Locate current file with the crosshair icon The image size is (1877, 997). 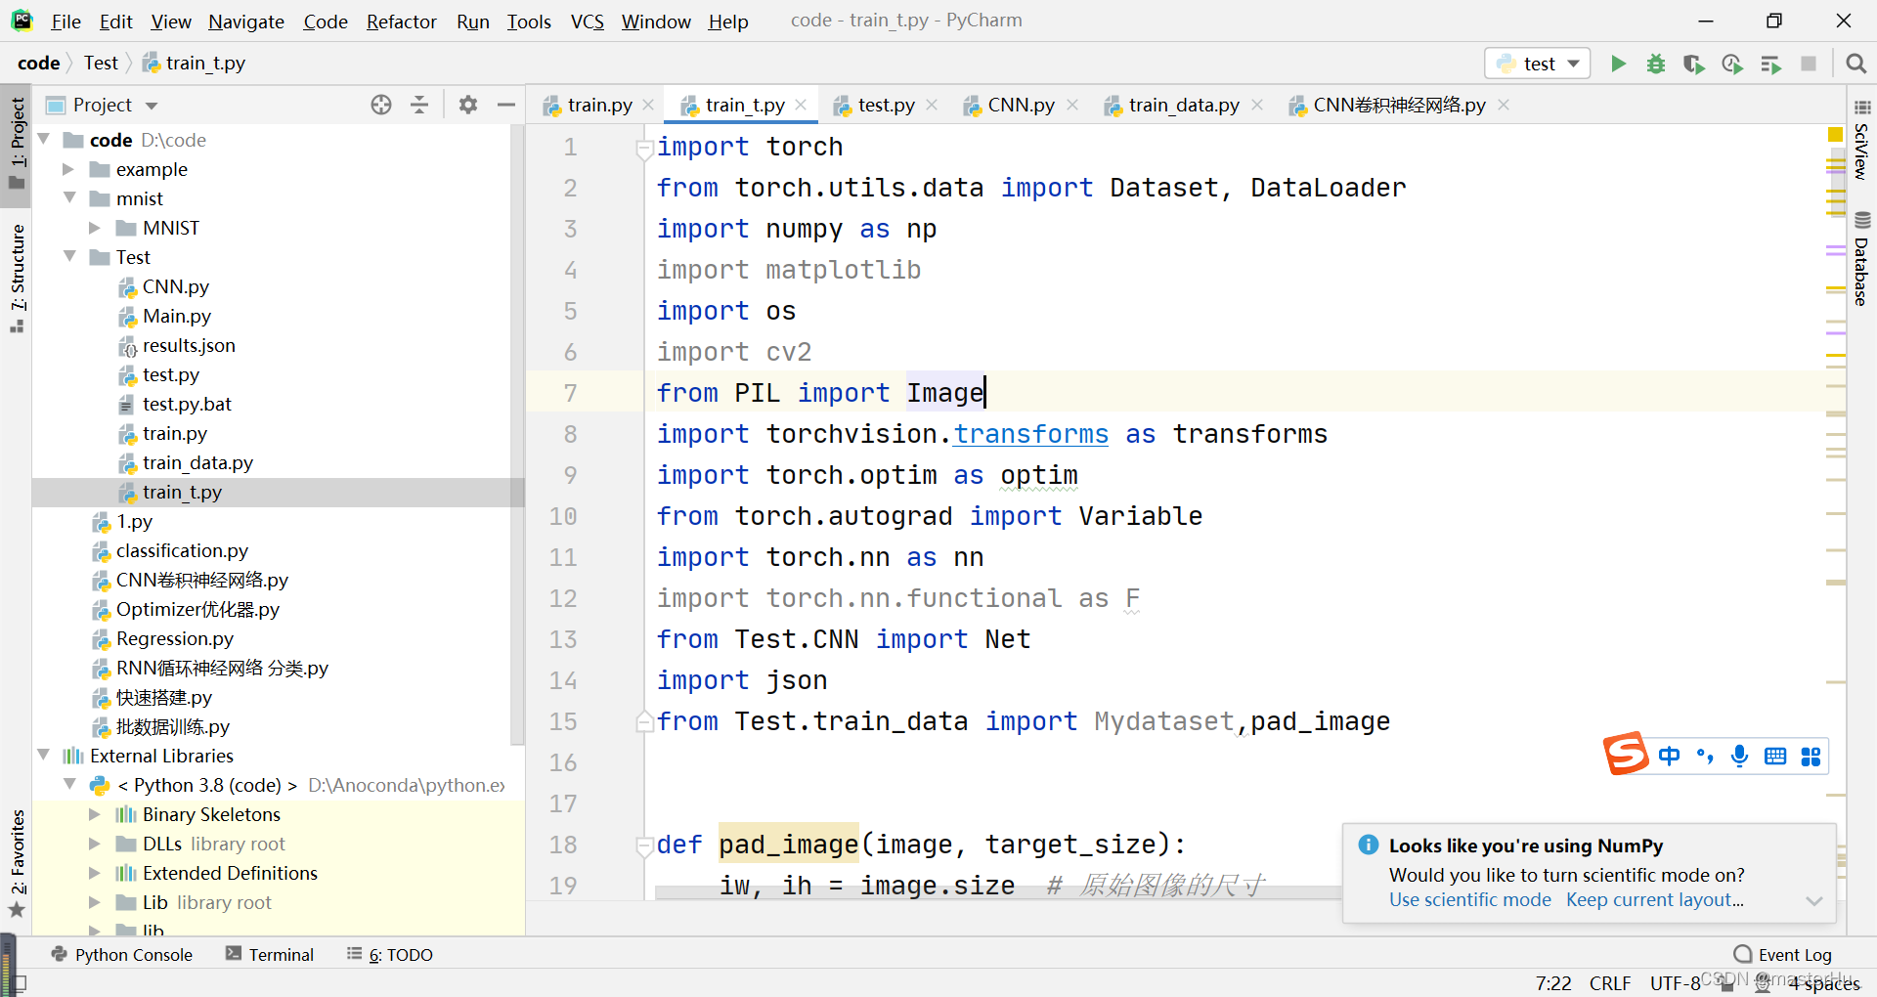coord(381,105)
